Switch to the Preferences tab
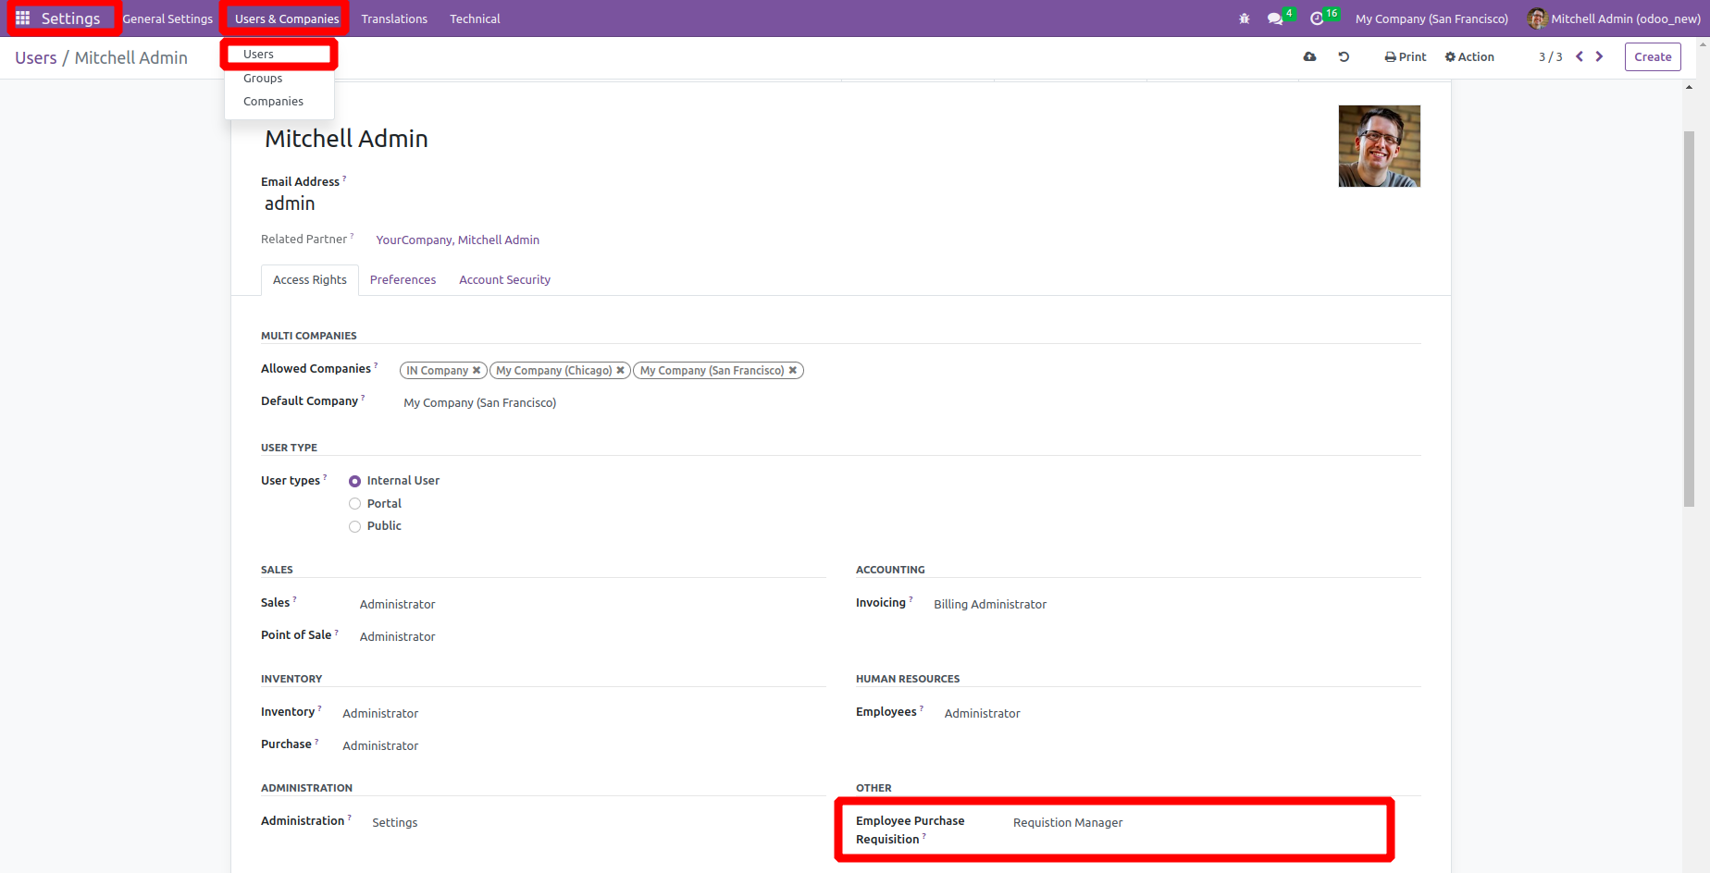The image size is (1710, 873). [x=403, y=280]
